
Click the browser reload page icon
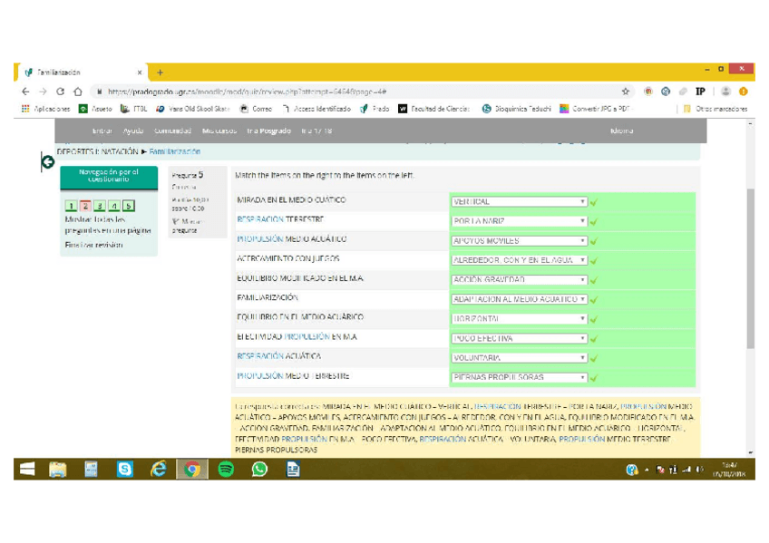pyautogui.click(x=61, y=92)
